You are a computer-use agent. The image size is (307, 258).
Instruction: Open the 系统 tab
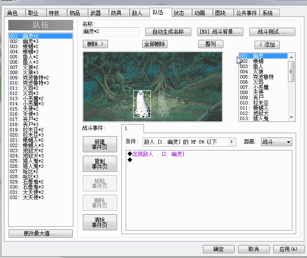(270, 13)
